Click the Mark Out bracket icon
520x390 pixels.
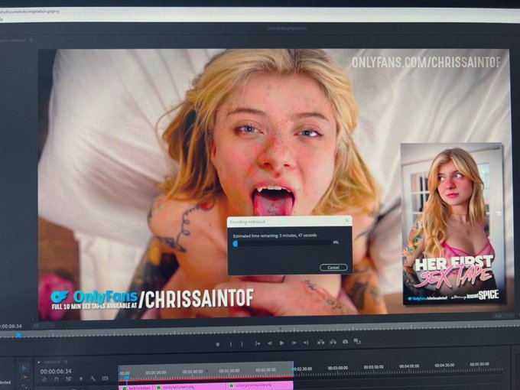click(x=242, y=344)
